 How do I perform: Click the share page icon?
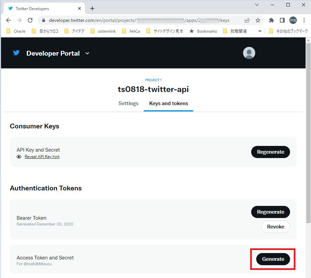(x=247, y=20)
